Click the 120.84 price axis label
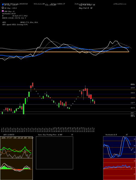This screenshot has height=180, width=136. [132, 93]
